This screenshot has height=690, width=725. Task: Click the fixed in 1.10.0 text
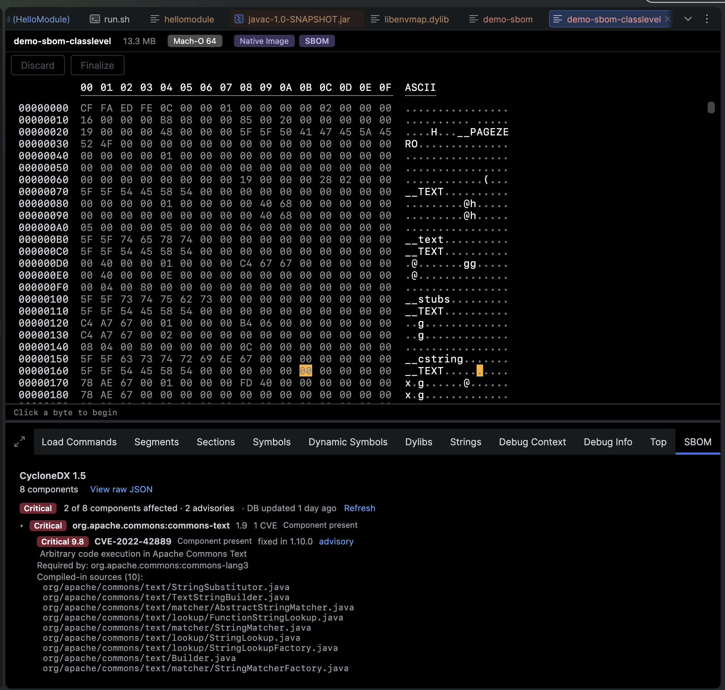[x=285, y=542]
